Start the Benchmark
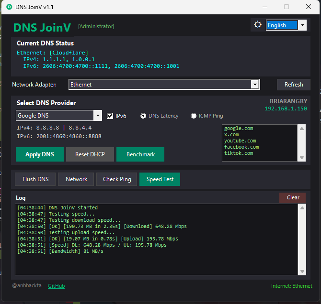Viewport: 321px width, 304px height. point(140,154)
